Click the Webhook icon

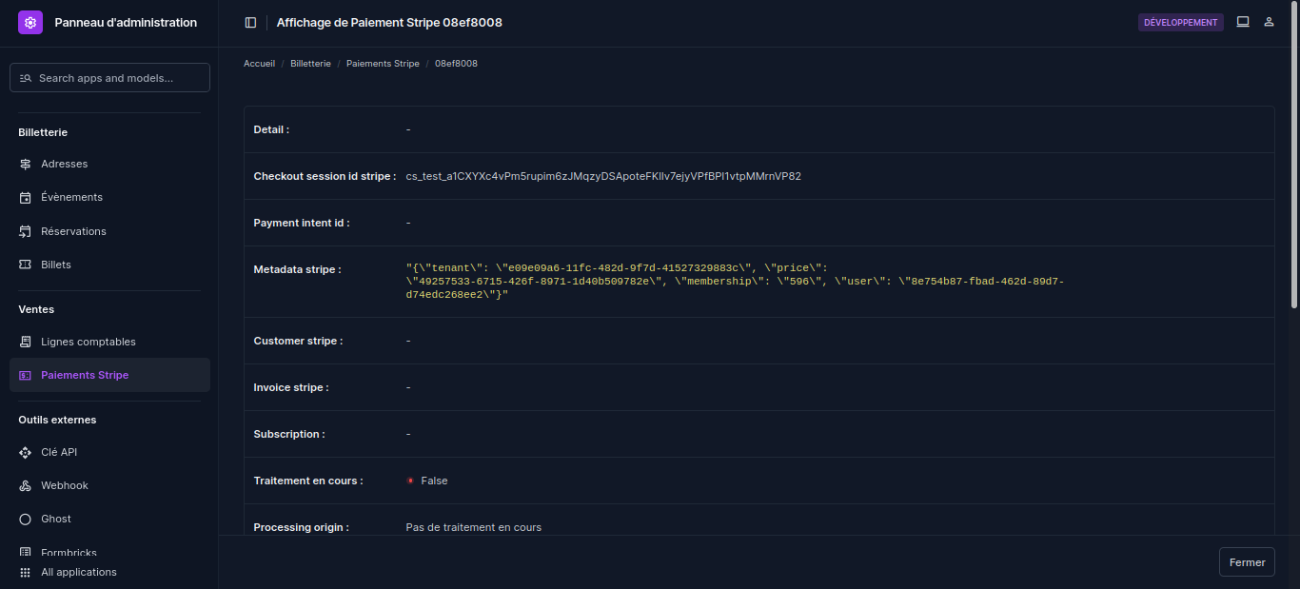(26, 485)
